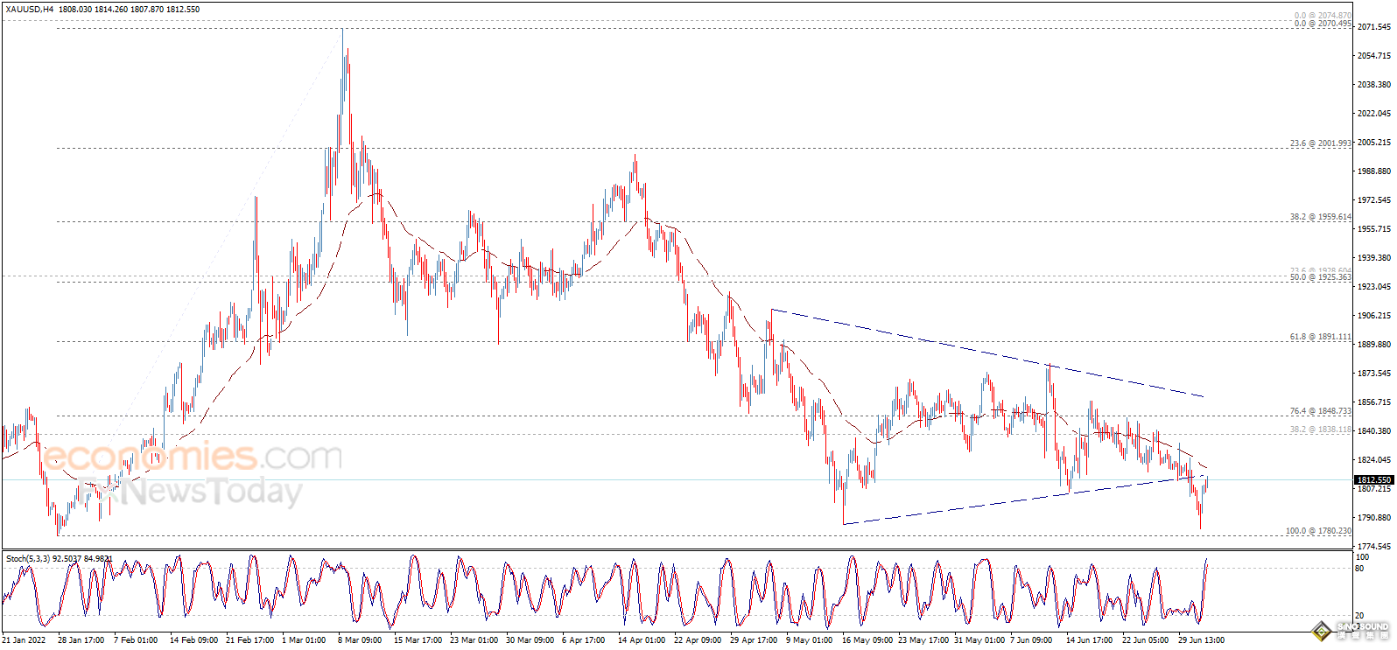This screenshot has width=1397, height=650.
Task: Click the 50.0 @ 1925.363 Fibonacci level
Action: [1320, 277]
